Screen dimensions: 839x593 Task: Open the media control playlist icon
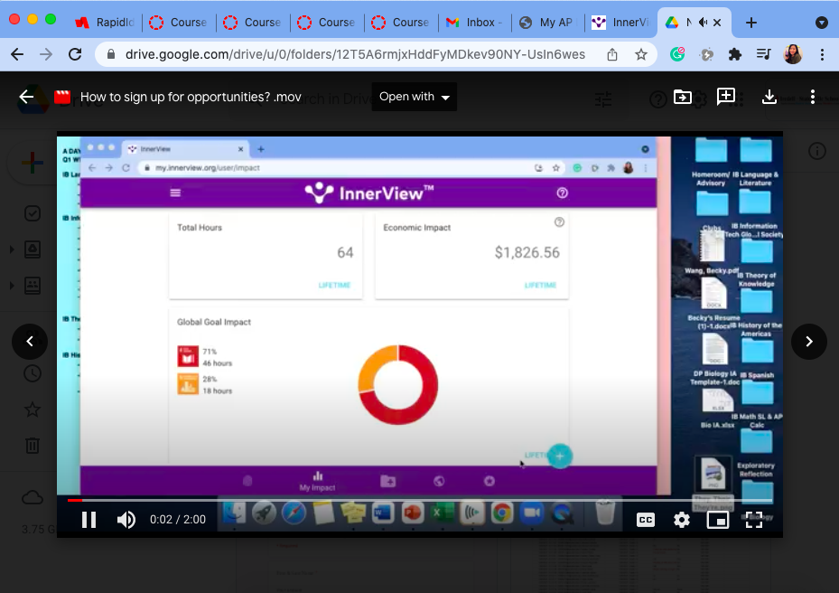tap(763, 54)
